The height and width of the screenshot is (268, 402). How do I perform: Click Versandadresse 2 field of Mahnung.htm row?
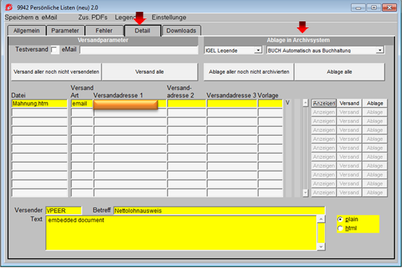tap(187, 103)
